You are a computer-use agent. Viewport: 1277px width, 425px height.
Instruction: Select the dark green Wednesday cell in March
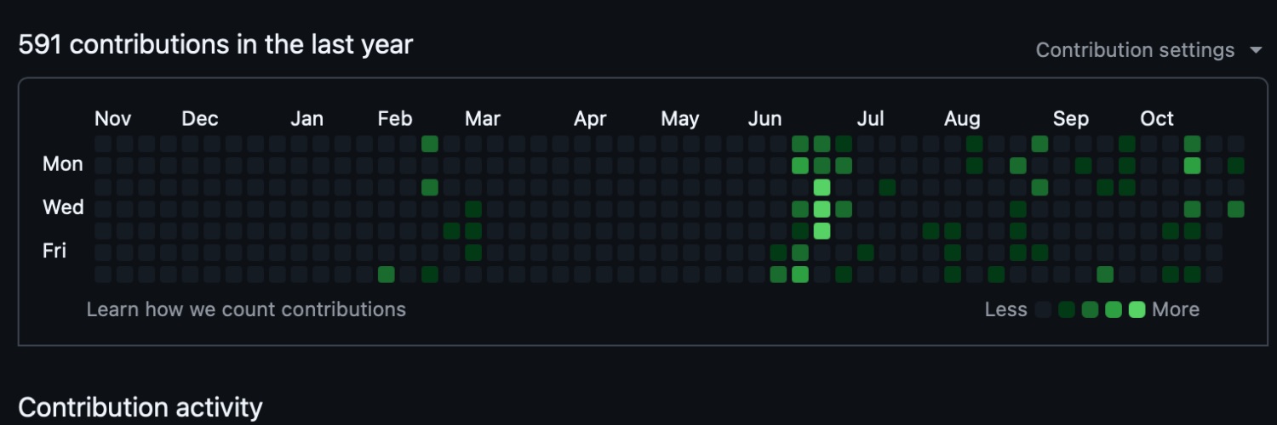[x=473, y=209]
